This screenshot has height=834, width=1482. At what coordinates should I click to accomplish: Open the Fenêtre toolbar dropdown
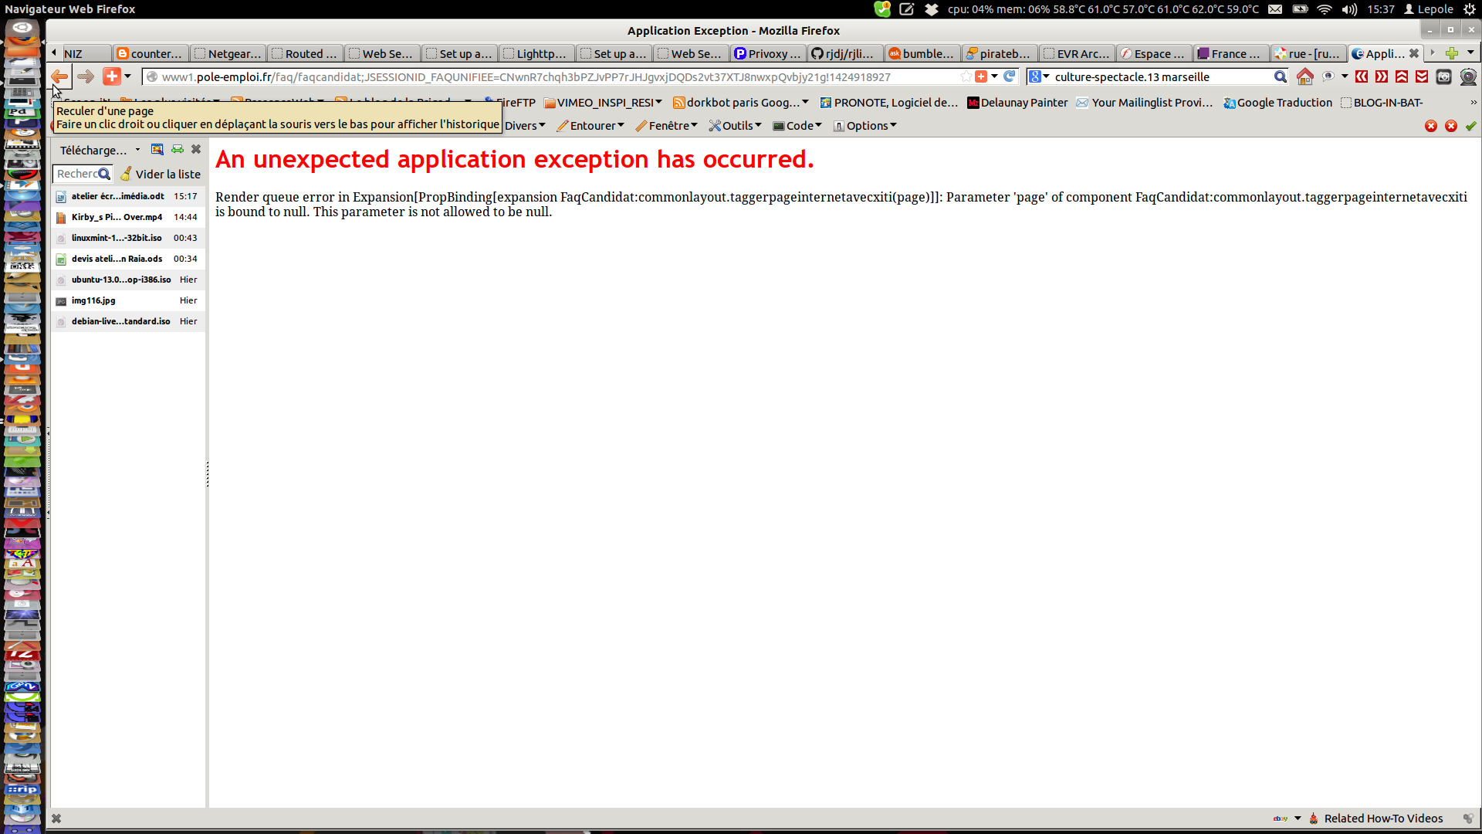667,126
